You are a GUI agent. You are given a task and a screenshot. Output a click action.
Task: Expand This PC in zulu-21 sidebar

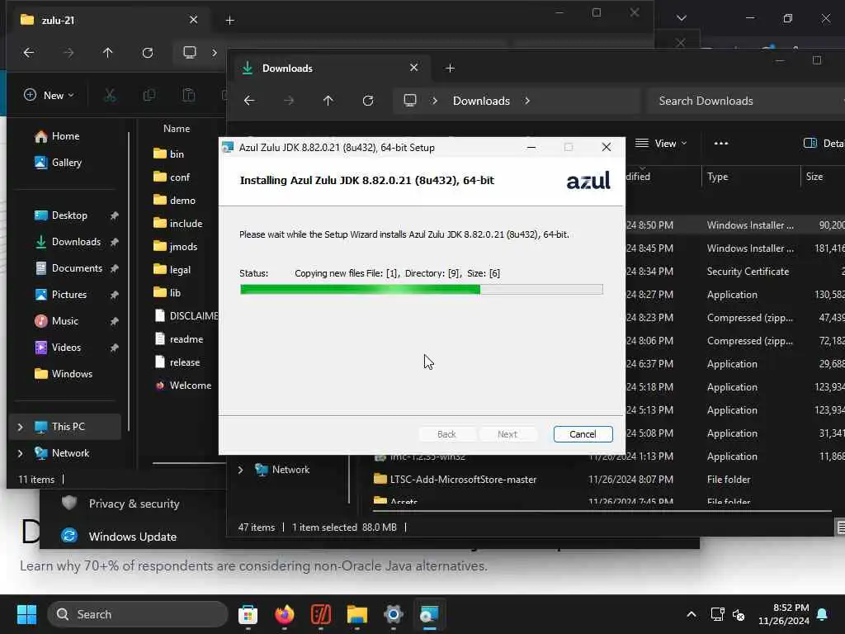click(20, 427)
